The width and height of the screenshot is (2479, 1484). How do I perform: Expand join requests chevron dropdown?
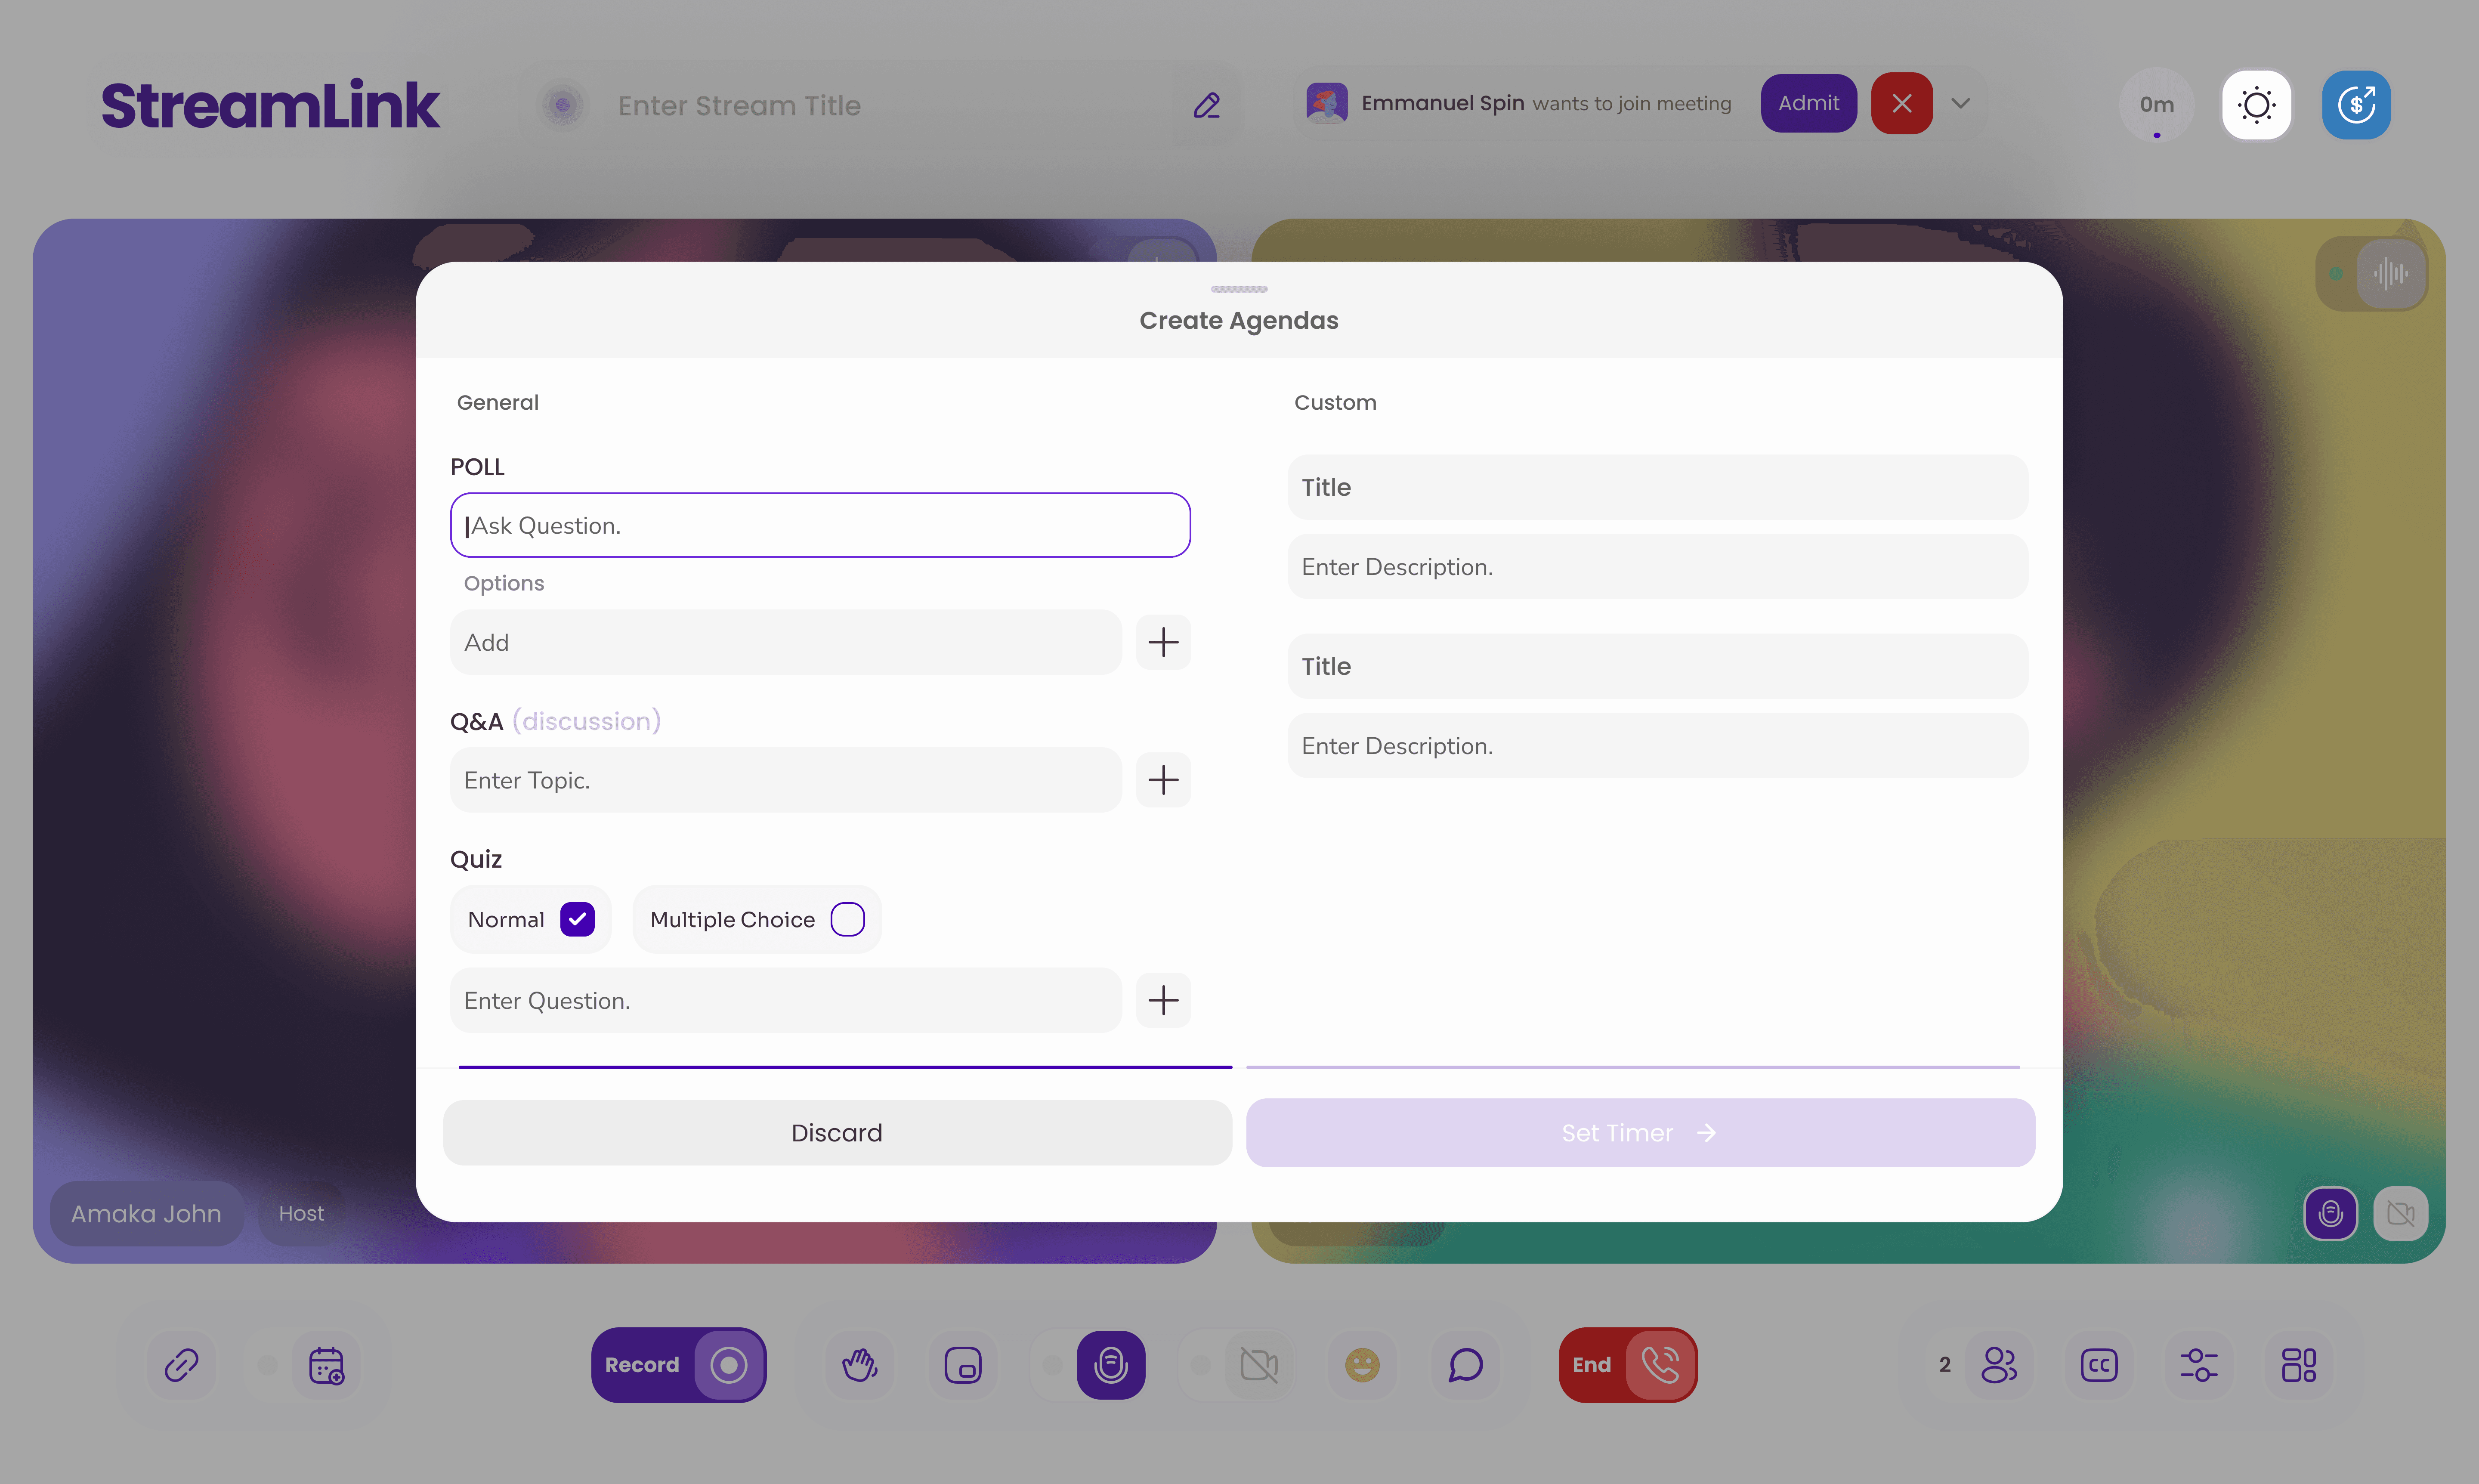click(1960, 103)
